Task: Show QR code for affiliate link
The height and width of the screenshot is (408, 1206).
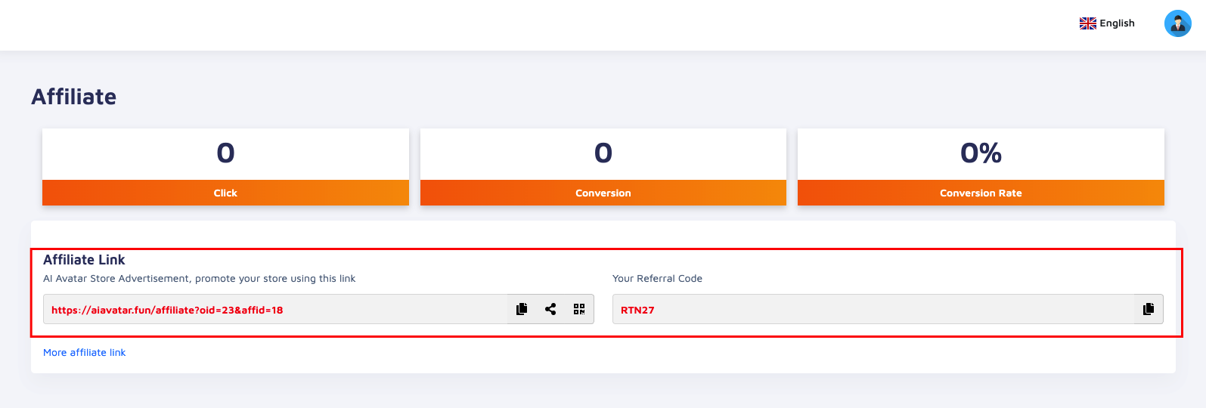Action: [x=579, y=309]
